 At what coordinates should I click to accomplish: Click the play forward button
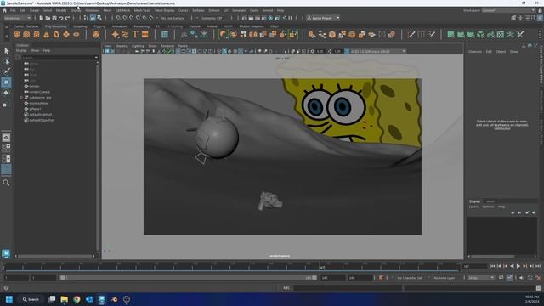[518, 266]
